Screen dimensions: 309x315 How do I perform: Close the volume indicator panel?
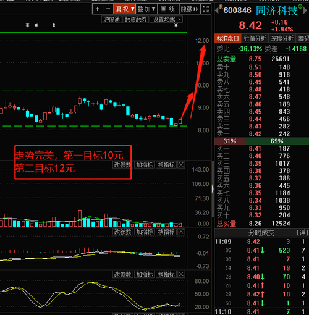[181, 165]
